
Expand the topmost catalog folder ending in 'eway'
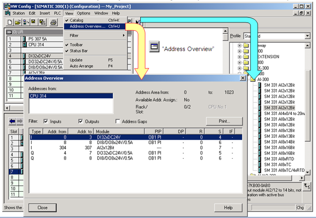coord(239,46)
